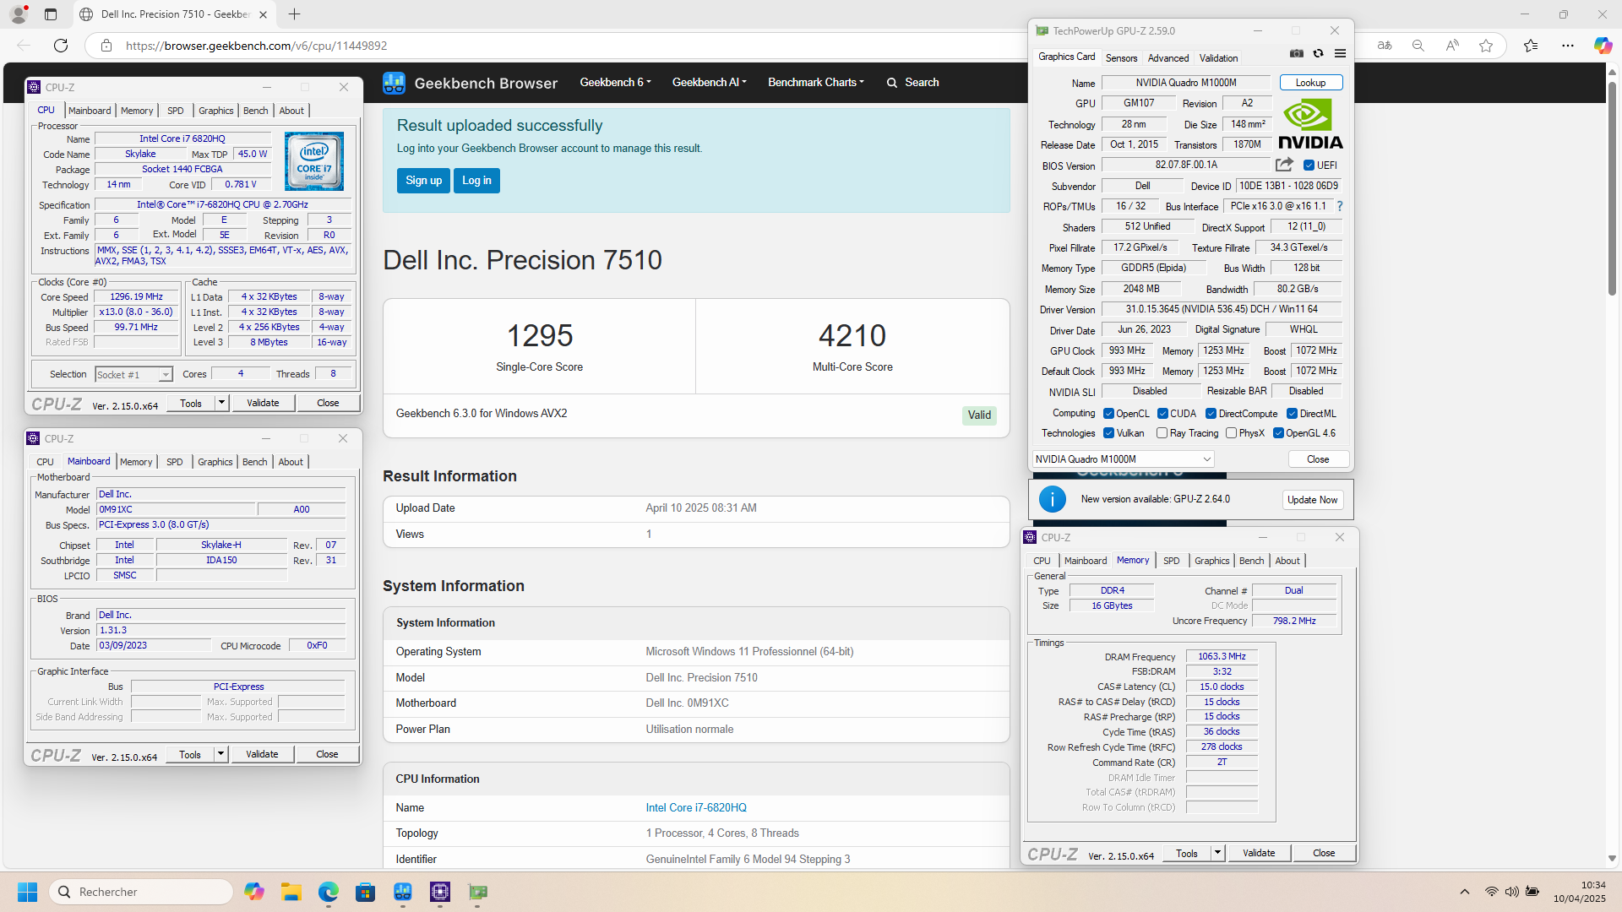Expand Tools arrow in CPU-Z Mainboard window
Screen dimensions: 1622x912
[x=220, y=754]
